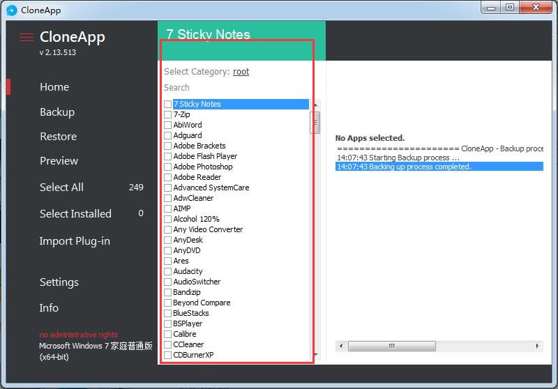Click Select All in the sidebar
Image resolution: width=558 pixels, height=389 pixels.
point(61,187)
